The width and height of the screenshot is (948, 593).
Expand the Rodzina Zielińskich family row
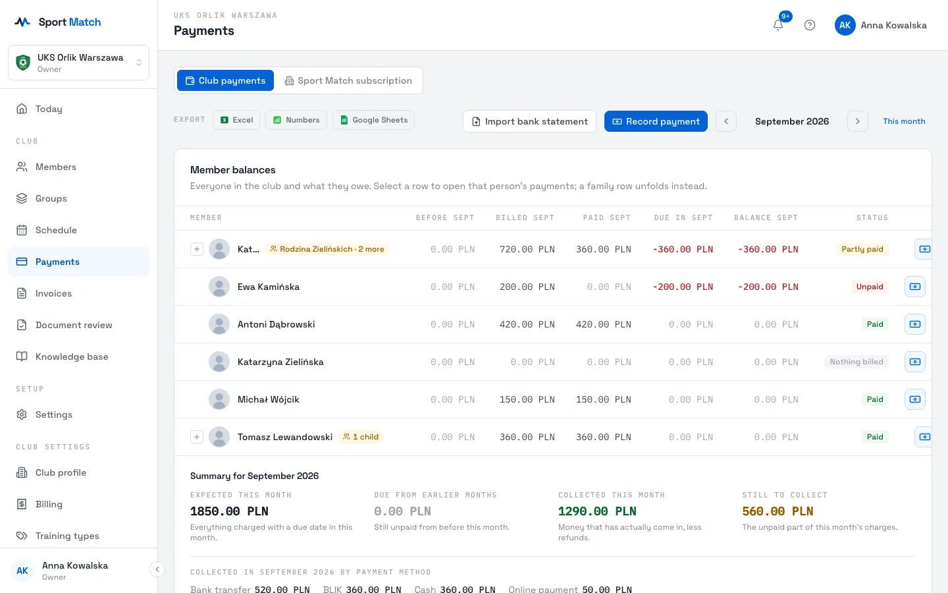197,249
